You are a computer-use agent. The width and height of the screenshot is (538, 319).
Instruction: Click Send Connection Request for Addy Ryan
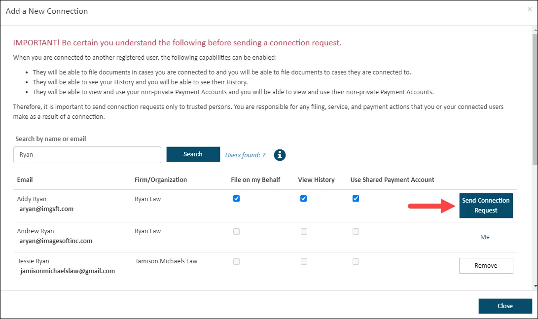(x=486, y=205)
